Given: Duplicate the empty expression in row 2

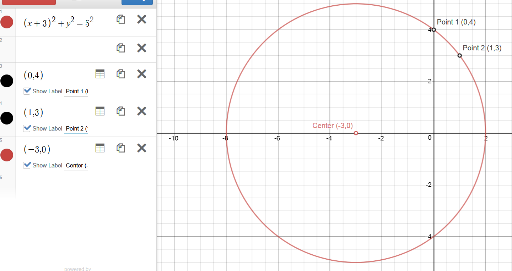Looking at the screenshot, I should click(x=121, y=48).
